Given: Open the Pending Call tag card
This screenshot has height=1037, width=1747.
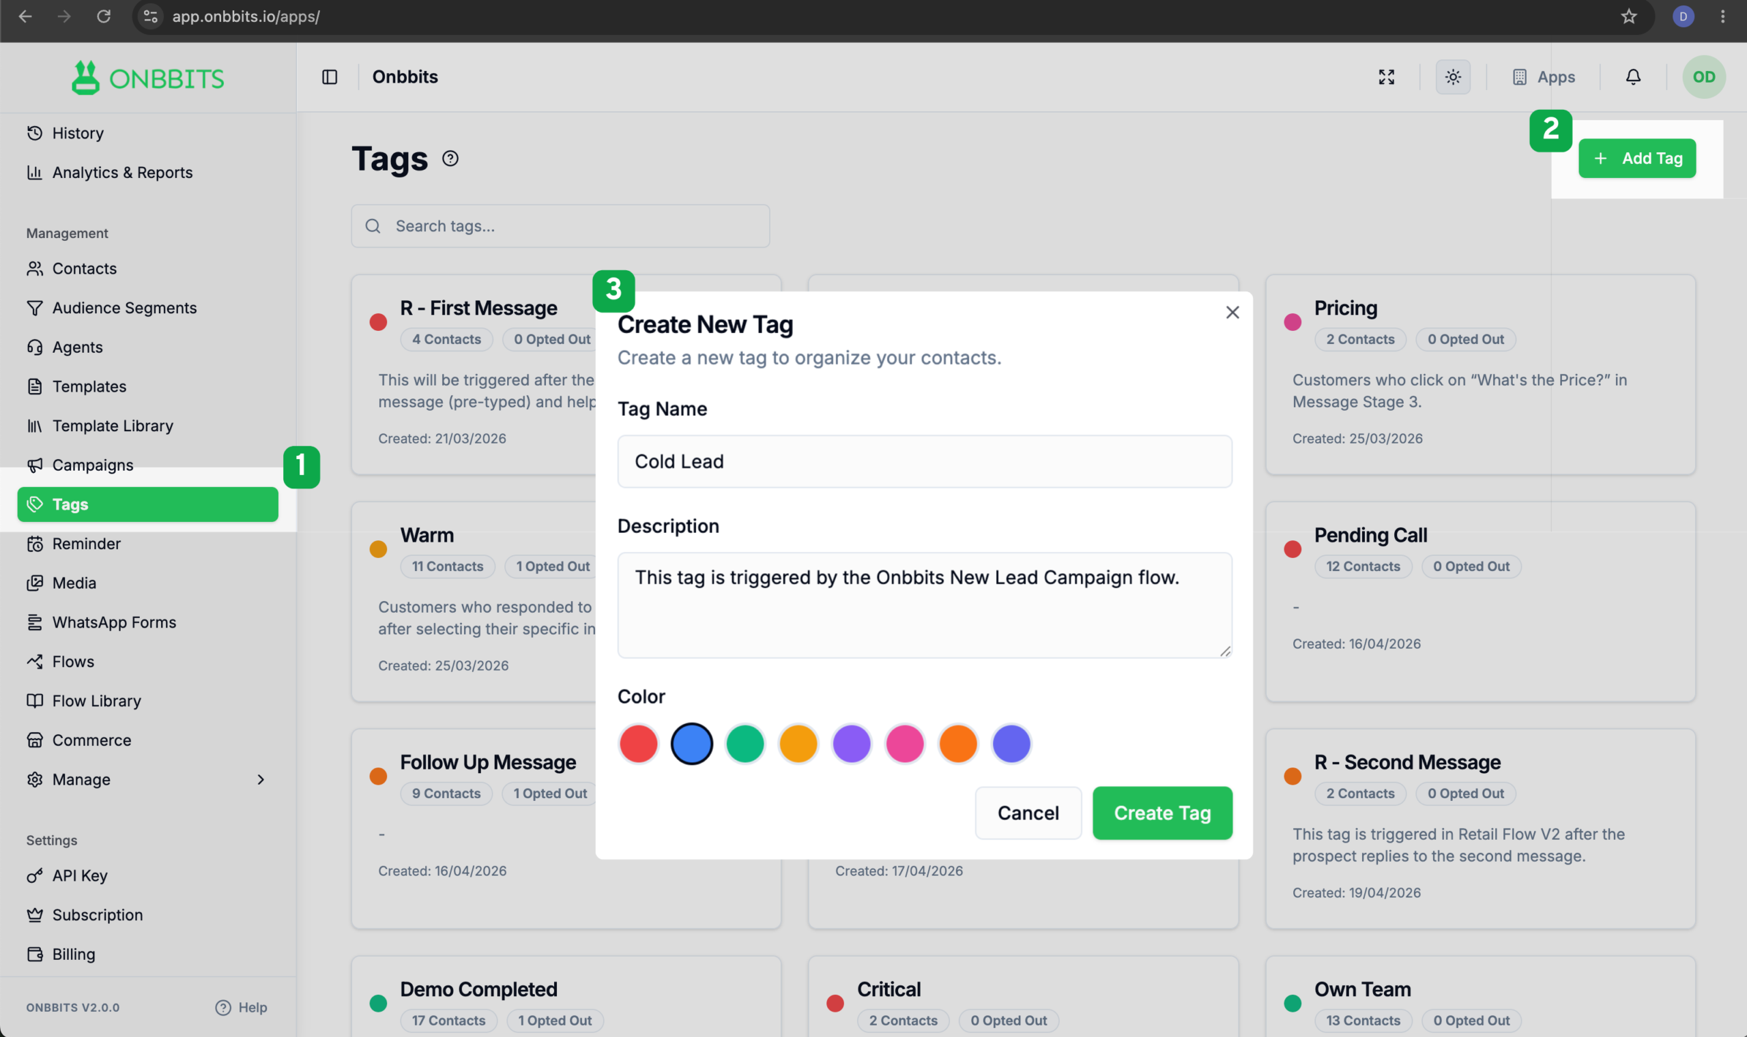Looking at the screenshot, I should 1480,602.
